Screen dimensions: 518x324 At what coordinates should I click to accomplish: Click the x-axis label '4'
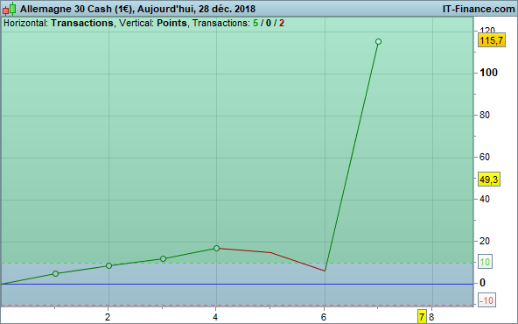coord(215,317)
